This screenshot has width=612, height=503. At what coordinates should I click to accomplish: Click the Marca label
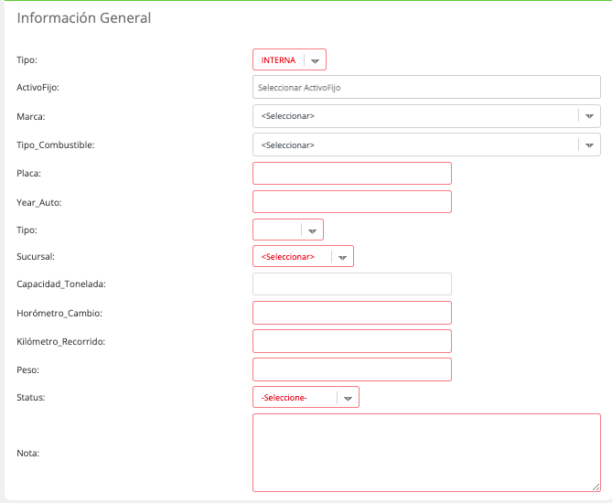[x=31, y=117]
